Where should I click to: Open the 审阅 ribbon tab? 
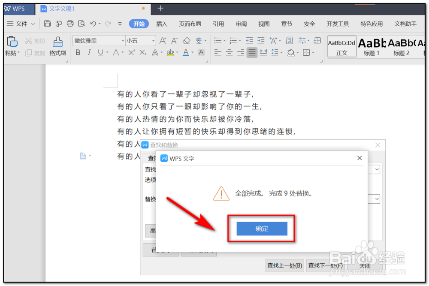[x=241, y=24]
